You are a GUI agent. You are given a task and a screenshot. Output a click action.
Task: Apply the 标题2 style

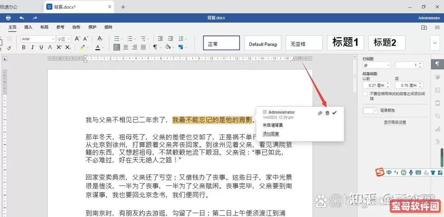[x=387, y=43]
